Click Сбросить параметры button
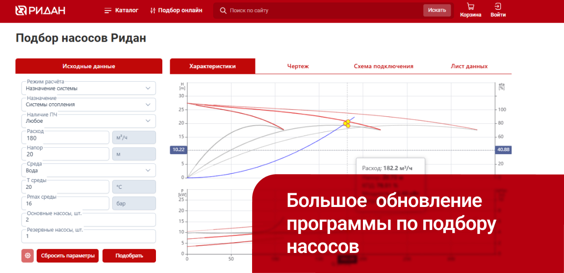The width and height of the screenshot is (564, 273). (x=67, y=255)
